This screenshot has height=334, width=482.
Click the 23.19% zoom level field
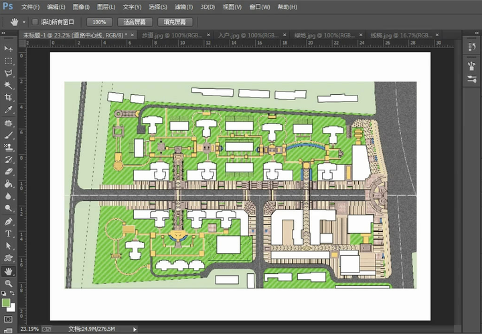pos(29,329)
